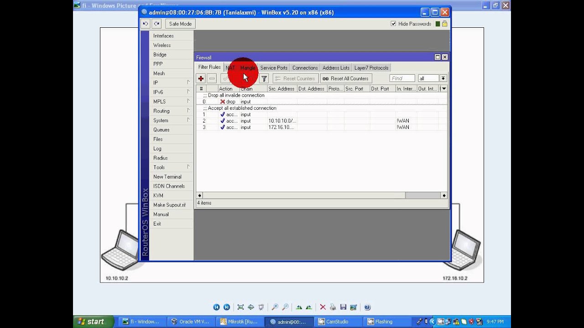Show image at actual size
The width and height of the screenshot is (584, 328).
(x=250, y=307)
